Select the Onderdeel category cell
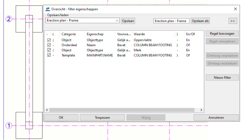Screen dimensions: 241x140 (x=69, y=45)
